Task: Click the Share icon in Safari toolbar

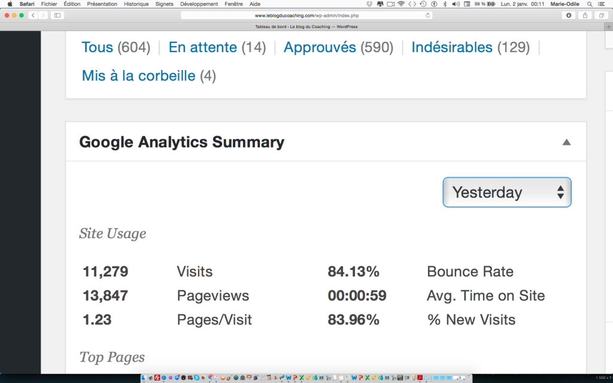Action: [584, 15]
